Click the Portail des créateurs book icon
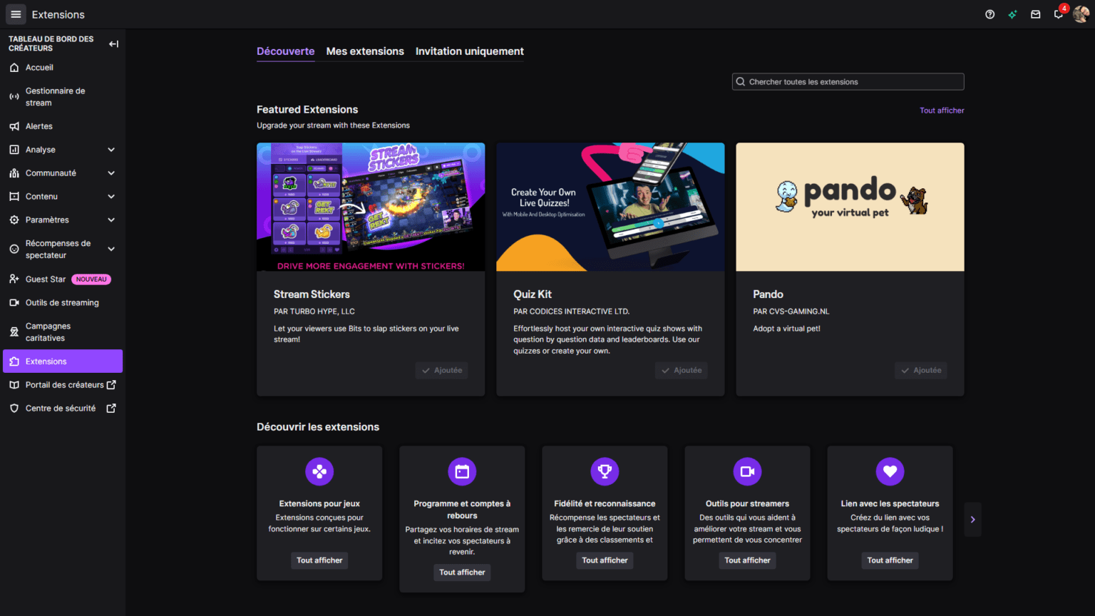This screenshot has width=1095, height=616. [x=14, y=385]
